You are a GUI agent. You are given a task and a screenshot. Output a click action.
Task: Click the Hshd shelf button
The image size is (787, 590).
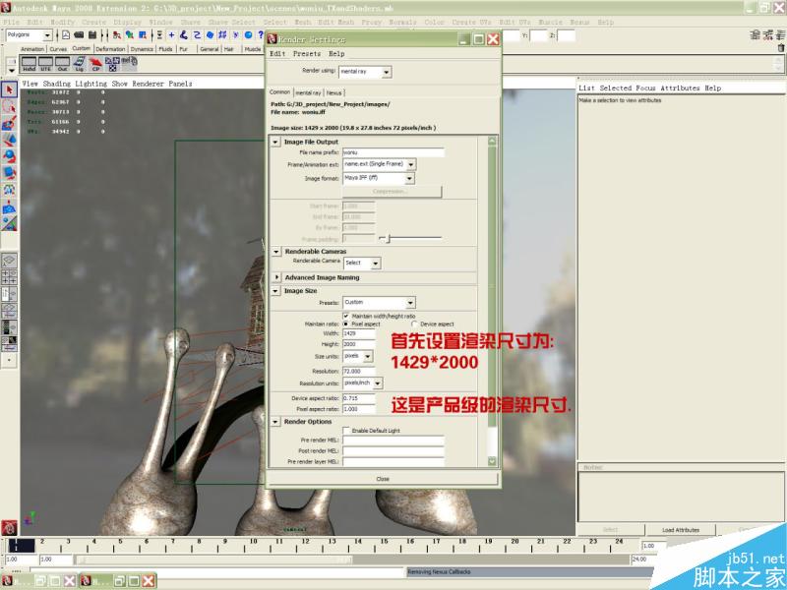pyautogui.click(x=30, y=64)
